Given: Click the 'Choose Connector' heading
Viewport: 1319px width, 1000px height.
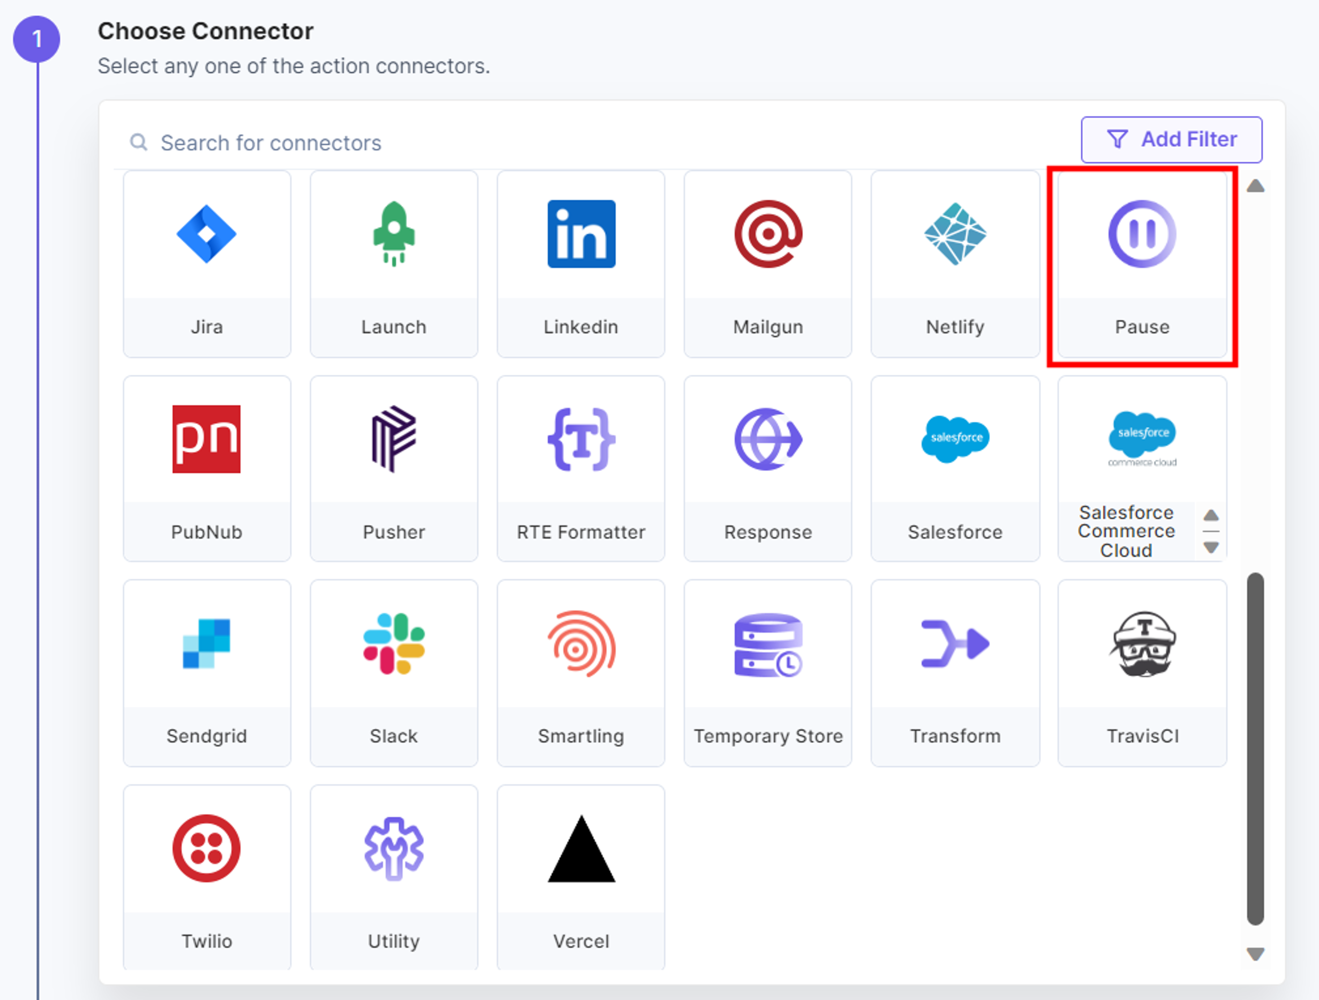Looking at the screenshot, I should [205, 31].
